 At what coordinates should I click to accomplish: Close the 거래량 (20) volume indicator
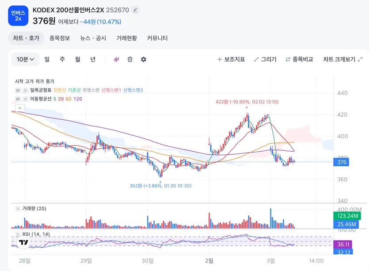(x=18, y=209)
